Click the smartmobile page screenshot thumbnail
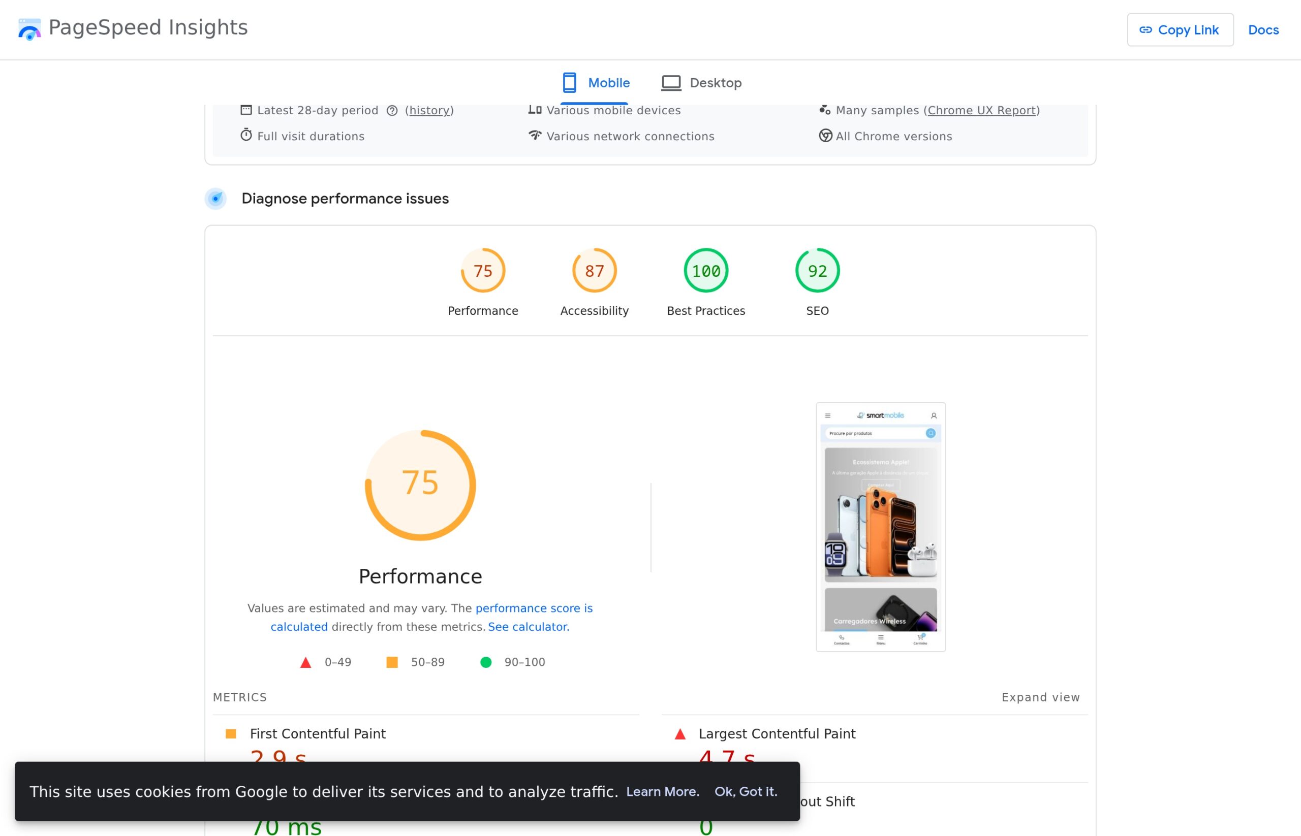This screenshot has width=1301, height=836. [881, 529]
